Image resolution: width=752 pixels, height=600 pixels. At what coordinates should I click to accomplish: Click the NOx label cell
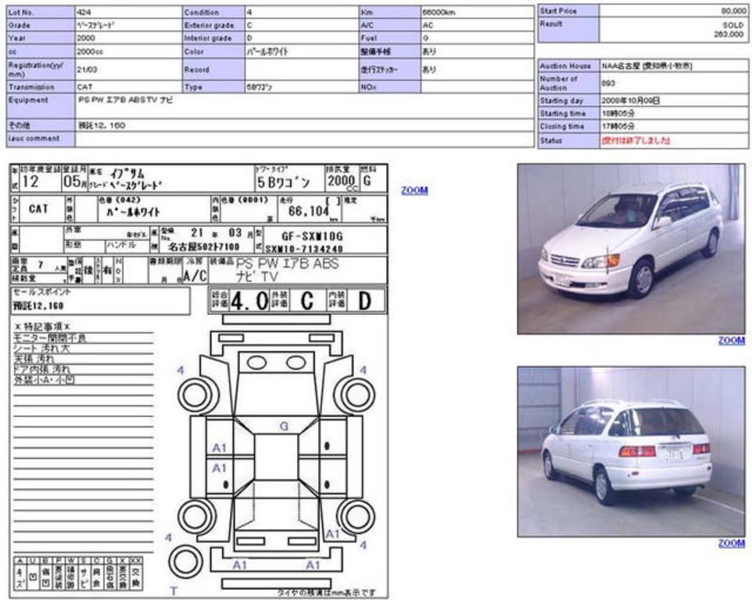390,87
